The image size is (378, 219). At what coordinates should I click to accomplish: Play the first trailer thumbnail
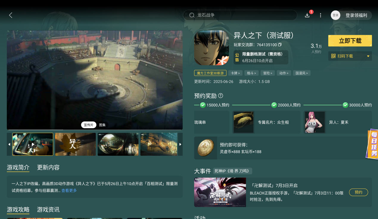pyautogui.click(x=33, y=144)
